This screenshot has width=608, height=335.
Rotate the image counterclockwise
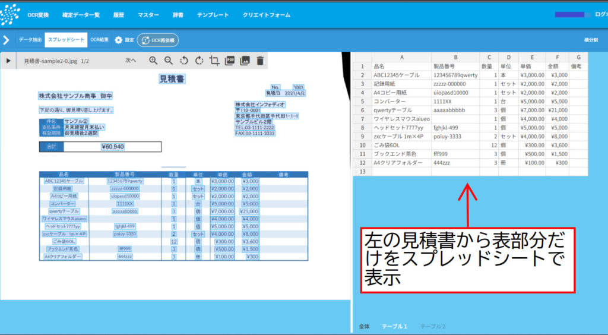[184, 61]
